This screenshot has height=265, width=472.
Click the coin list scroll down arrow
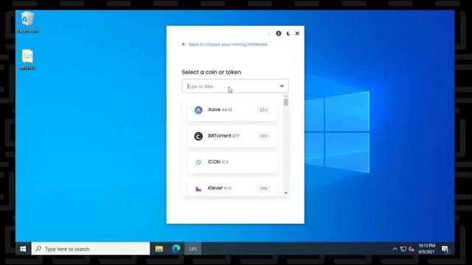286,193
